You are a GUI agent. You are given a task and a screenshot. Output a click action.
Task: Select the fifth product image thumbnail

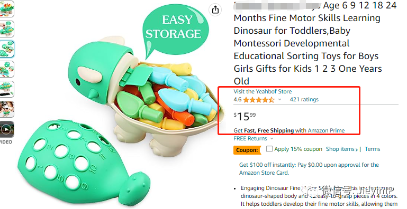coord(7,89)
